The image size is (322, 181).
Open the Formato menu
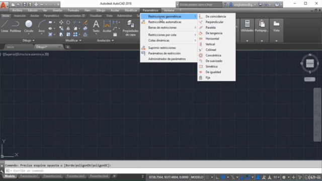pyautogui.click(x=73, y=10)
